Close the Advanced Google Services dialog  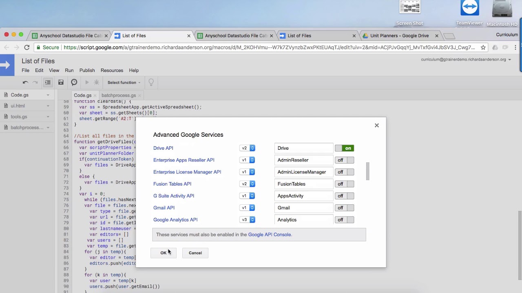(x=377, y=125)
